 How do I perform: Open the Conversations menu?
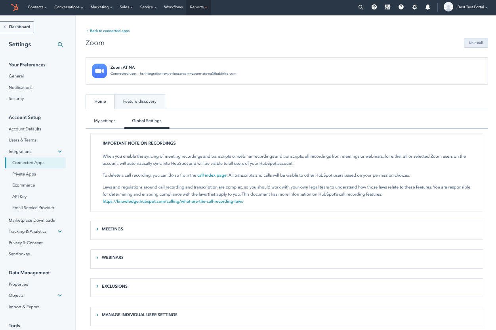(x=69, y=7)
